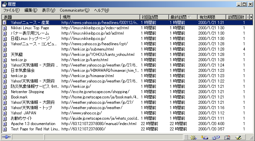Click the page icon next to お勧めサイト
Screen dimensions: 255x141
pos(5,118)
